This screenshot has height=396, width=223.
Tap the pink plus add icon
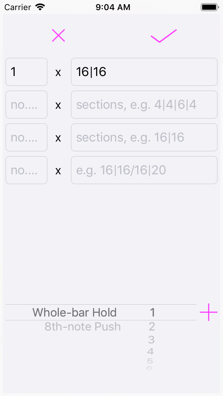tap(208, 312)
